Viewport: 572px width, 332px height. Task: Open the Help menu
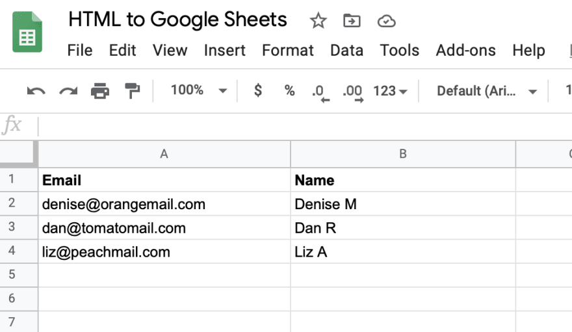[528, 50]
